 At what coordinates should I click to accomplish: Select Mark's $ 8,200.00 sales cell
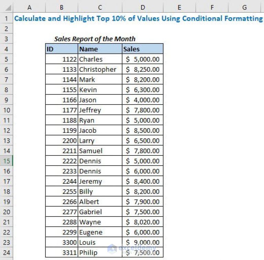(142, 79)
